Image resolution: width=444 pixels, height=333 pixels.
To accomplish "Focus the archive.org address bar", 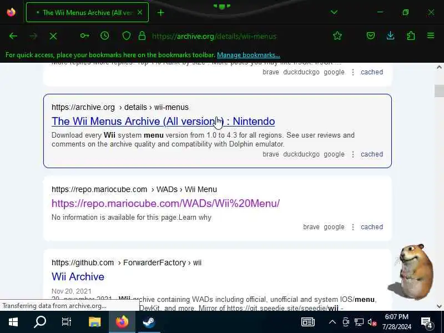I will (214, 36).
